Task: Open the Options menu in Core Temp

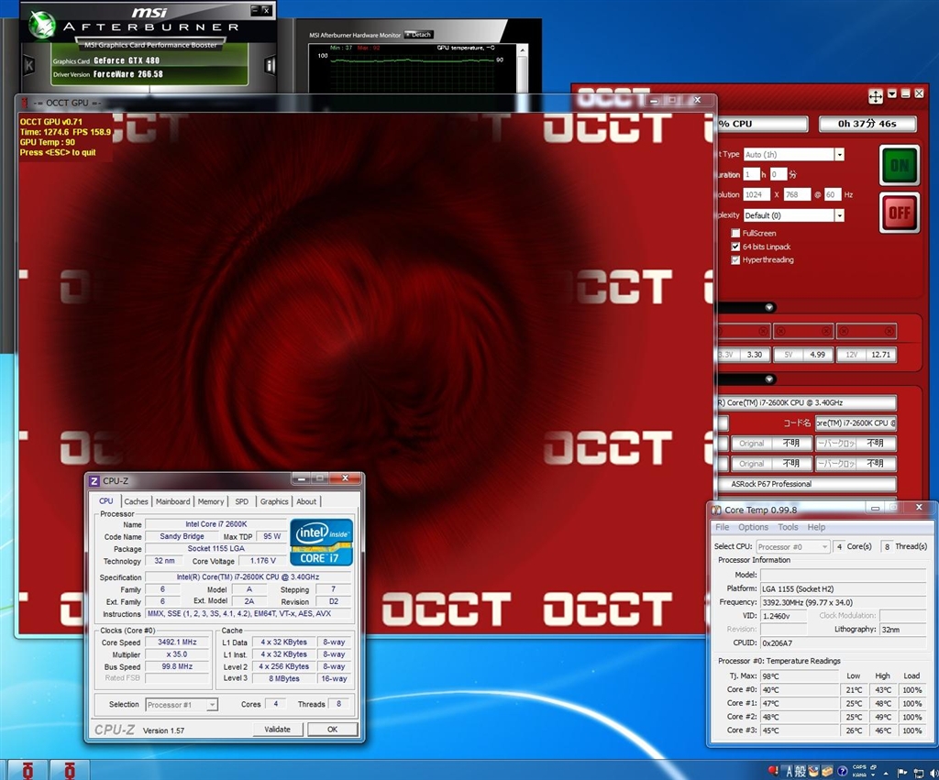Action: point(754,527)
